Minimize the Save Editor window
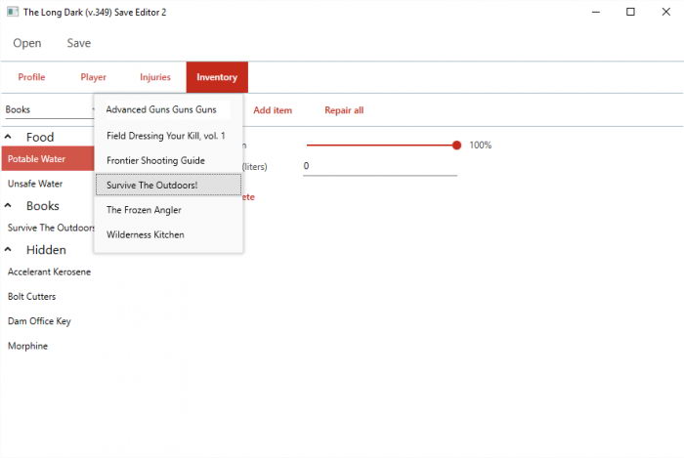The image size is (684, 458). tap(596, 12)
